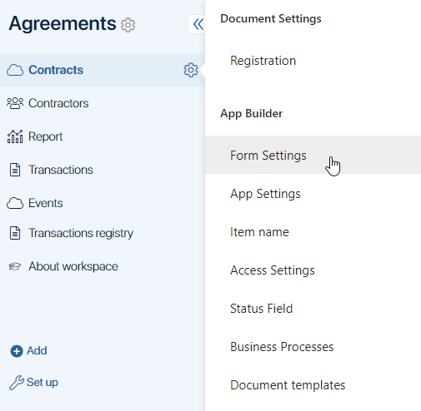Click the Transactions registry document icon
This screenshot has height=411, width=421.
point(15,233)
